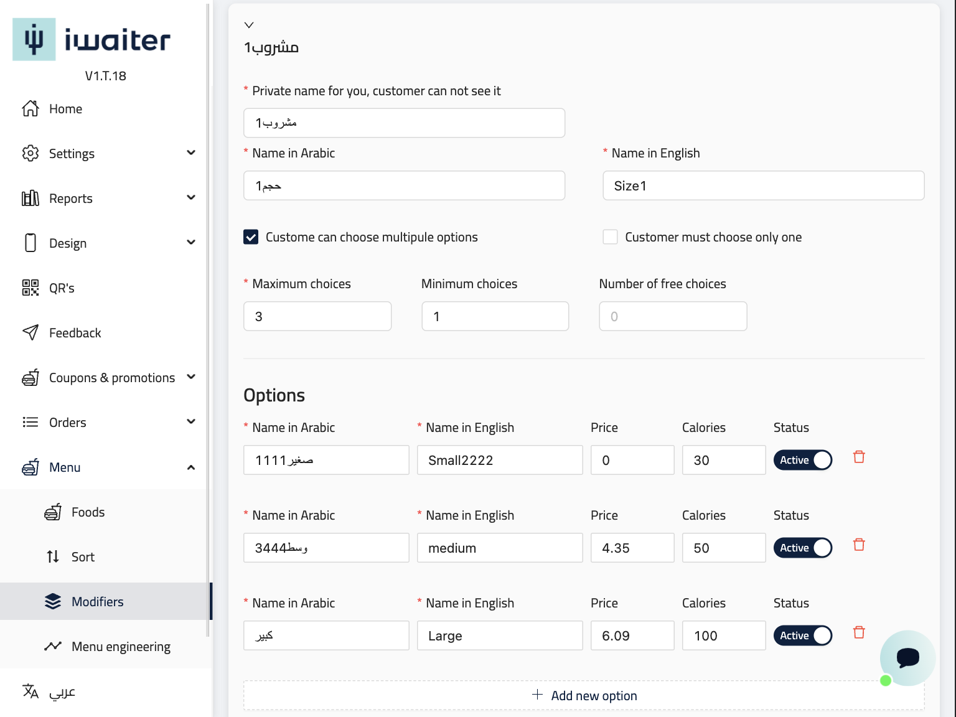Uncheck Custome can choose multipule options
The image size is (956, 717).
tap(251, 237)
